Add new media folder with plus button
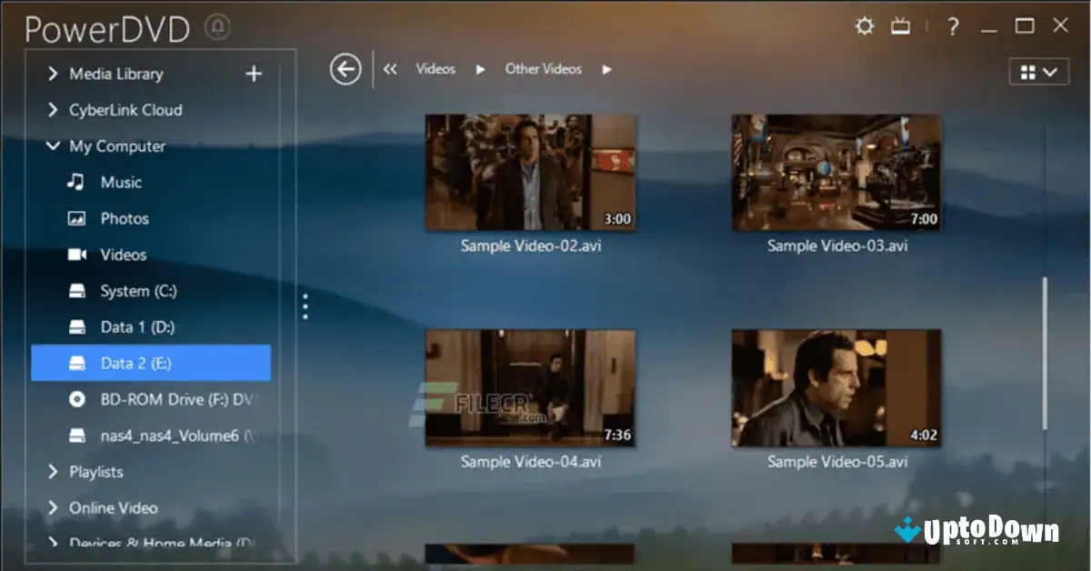 254,74
